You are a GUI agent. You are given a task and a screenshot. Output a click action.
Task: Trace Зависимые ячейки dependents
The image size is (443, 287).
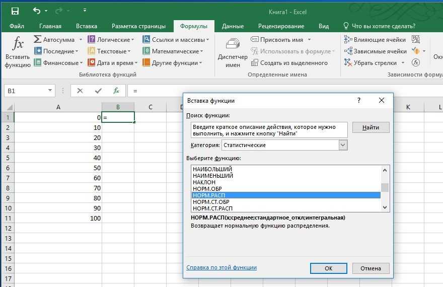[x=375, y=51]
